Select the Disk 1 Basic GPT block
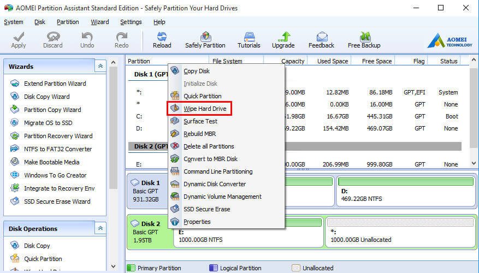 [x=146, y=191]
